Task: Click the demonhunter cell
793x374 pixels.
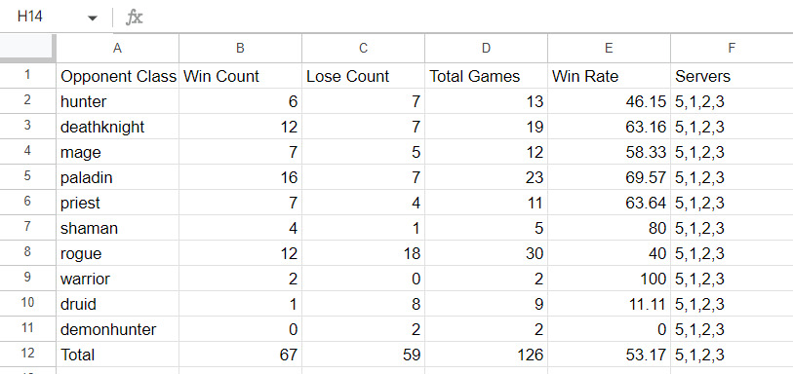Action: tap(117, 329)
